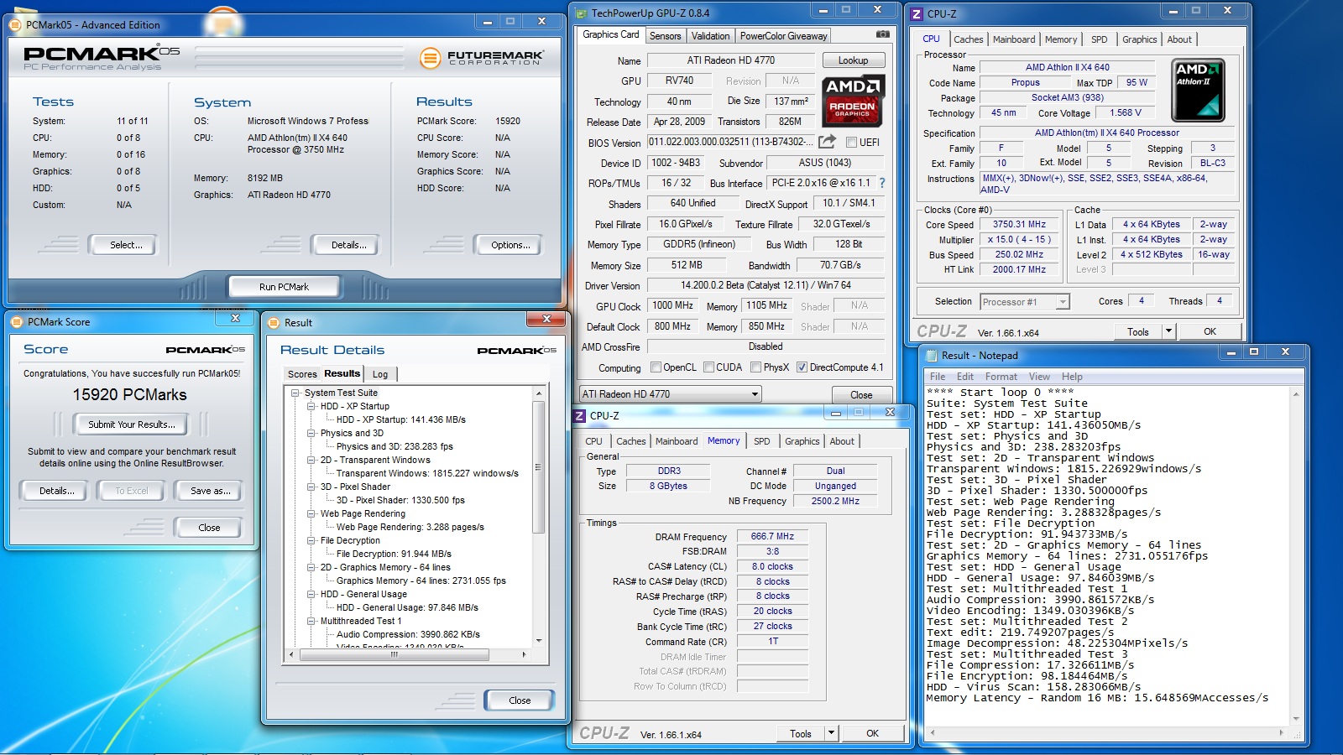This screenshot has height=755, width=1343.
Task: Open the Notepad Format menu
Action: (1001, 377)
